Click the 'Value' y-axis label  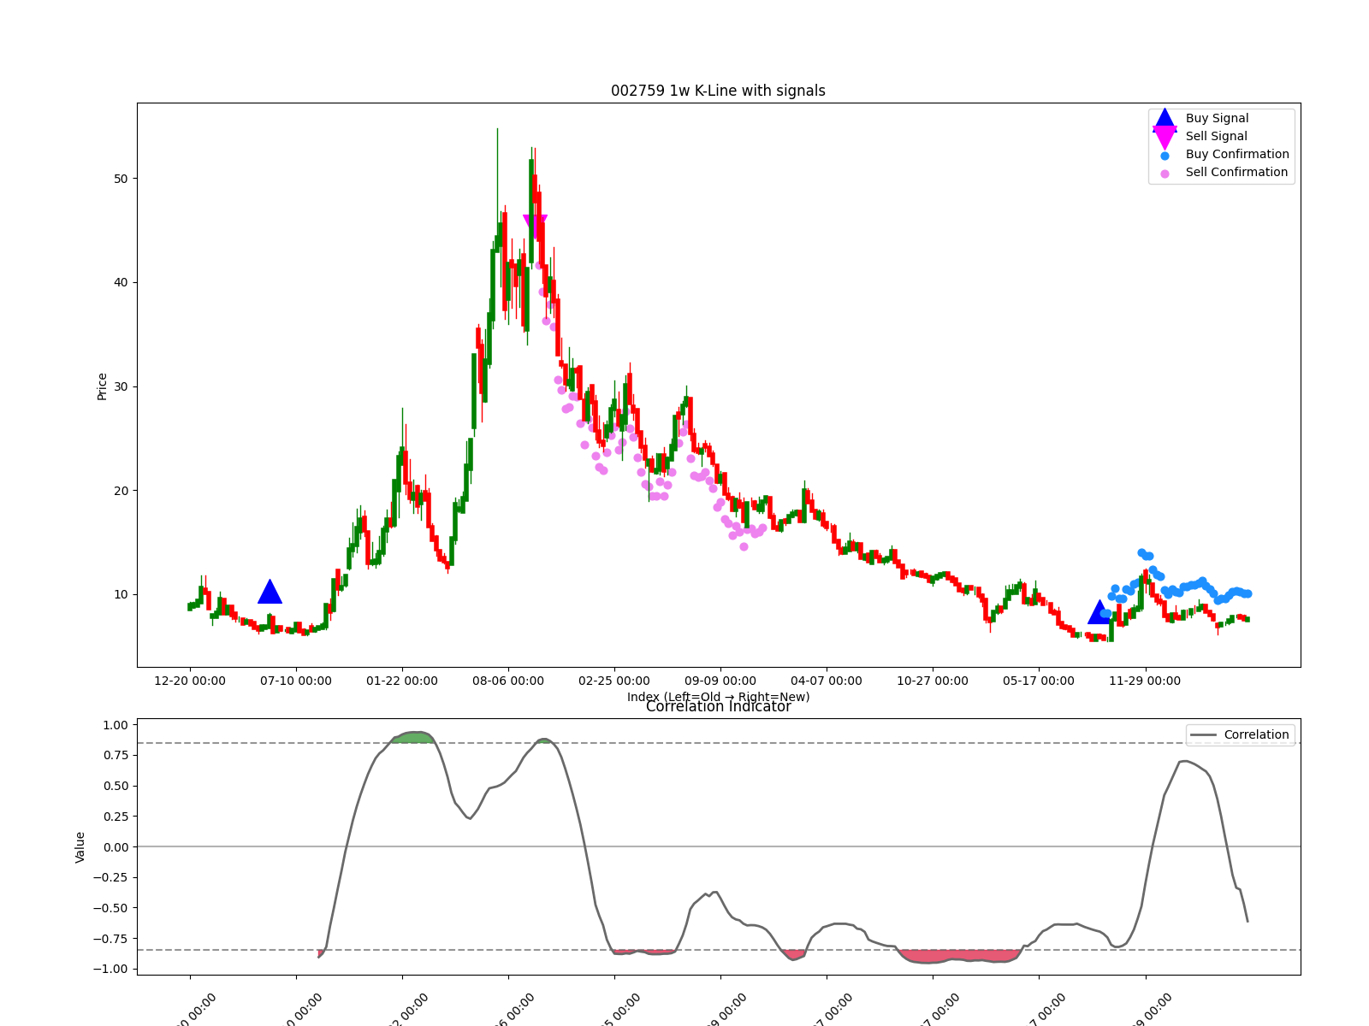point(80,847)
